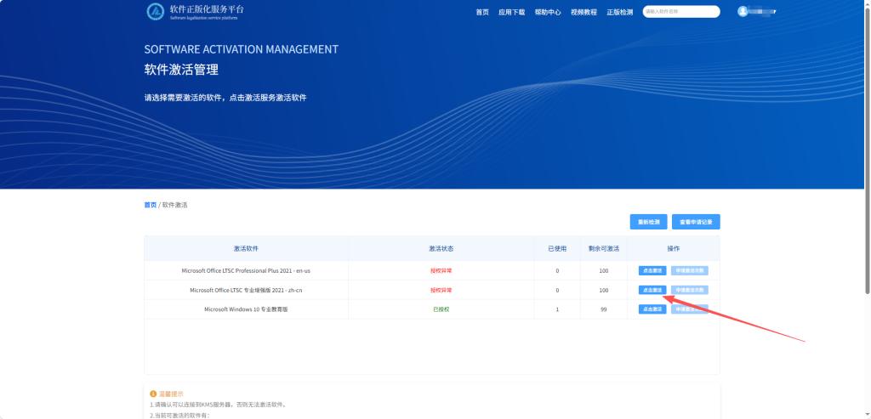Click 授权异常 status of Office zh-cn row
This screenshot has width=871, height=419.
pyautogui.click(x=441, y=291)
